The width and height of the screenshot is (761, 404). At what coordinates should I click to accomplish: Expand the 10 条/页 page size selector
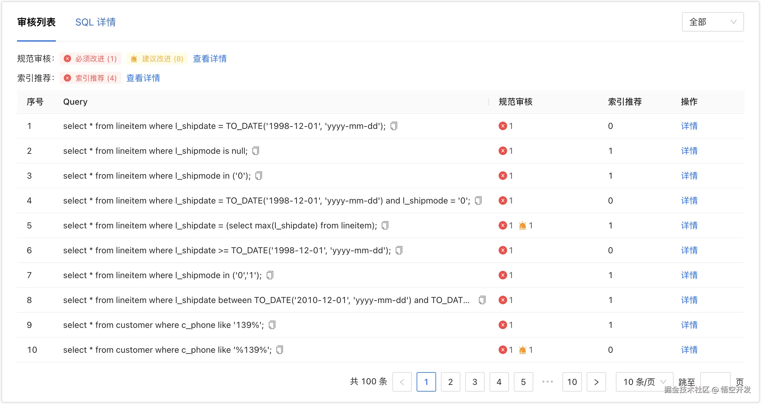[644, 382]
